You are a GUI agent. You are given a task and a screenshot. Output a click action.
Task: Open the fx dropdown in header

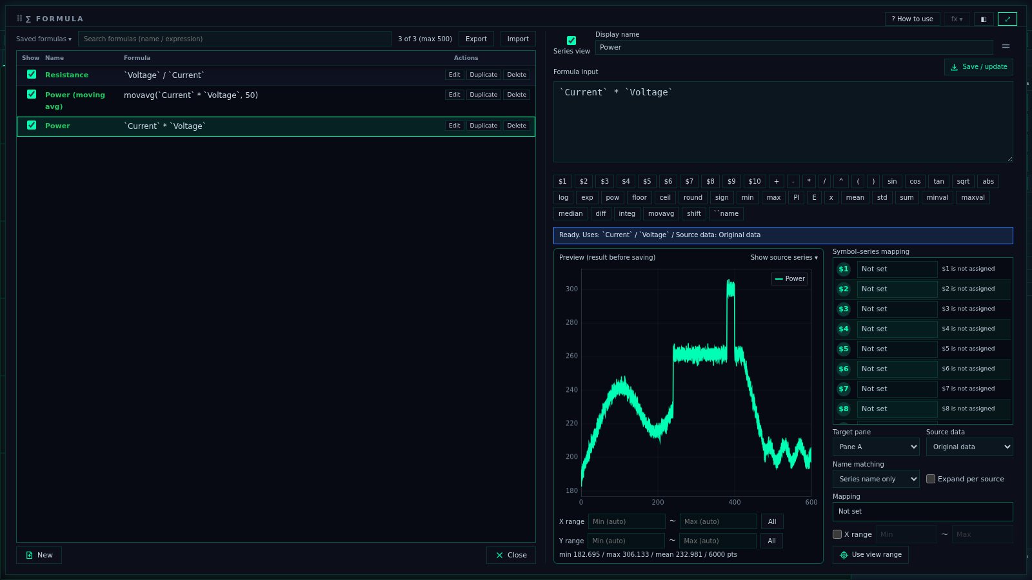pos(957,19)
